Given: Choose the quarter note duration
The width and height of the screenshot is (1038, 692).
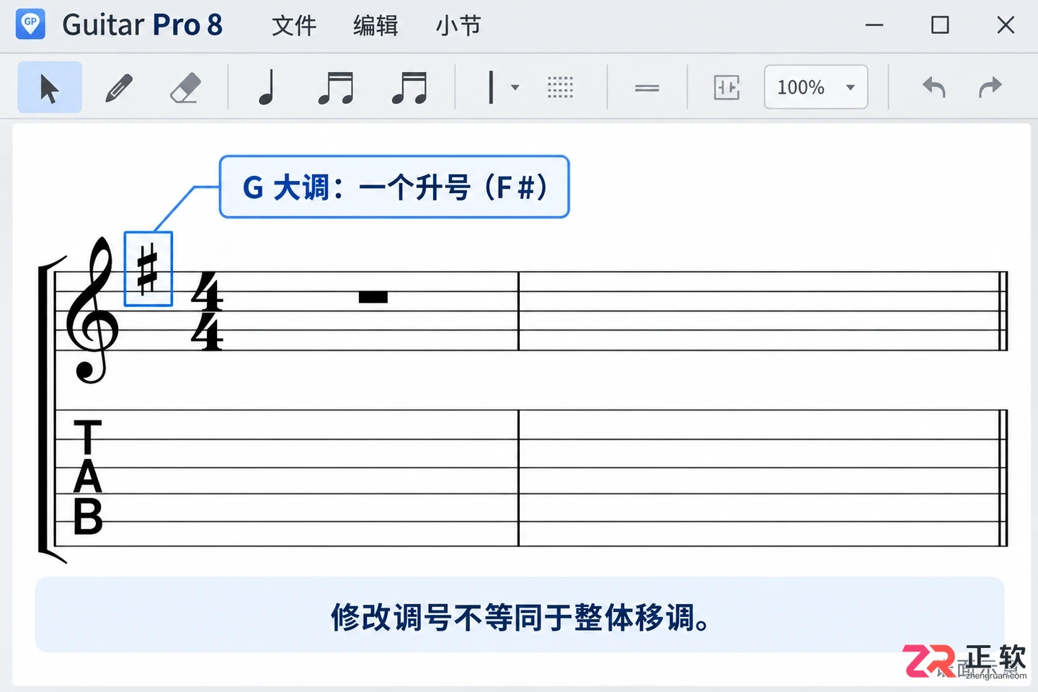Looking at the screenshot, I should click(x=267, y=88).
